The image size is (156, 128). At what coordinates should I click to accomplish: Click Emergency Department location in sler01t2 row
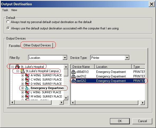111,76
